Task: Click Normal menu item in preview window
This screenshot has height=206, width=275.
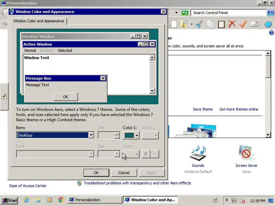Action: (30, 50)
